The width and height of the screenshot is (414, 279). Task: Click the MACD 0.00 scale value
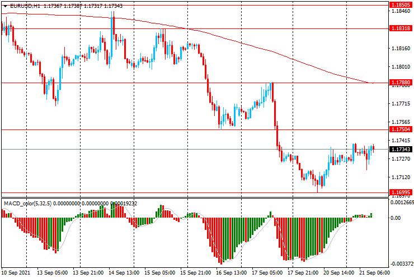tap(396, 218)
